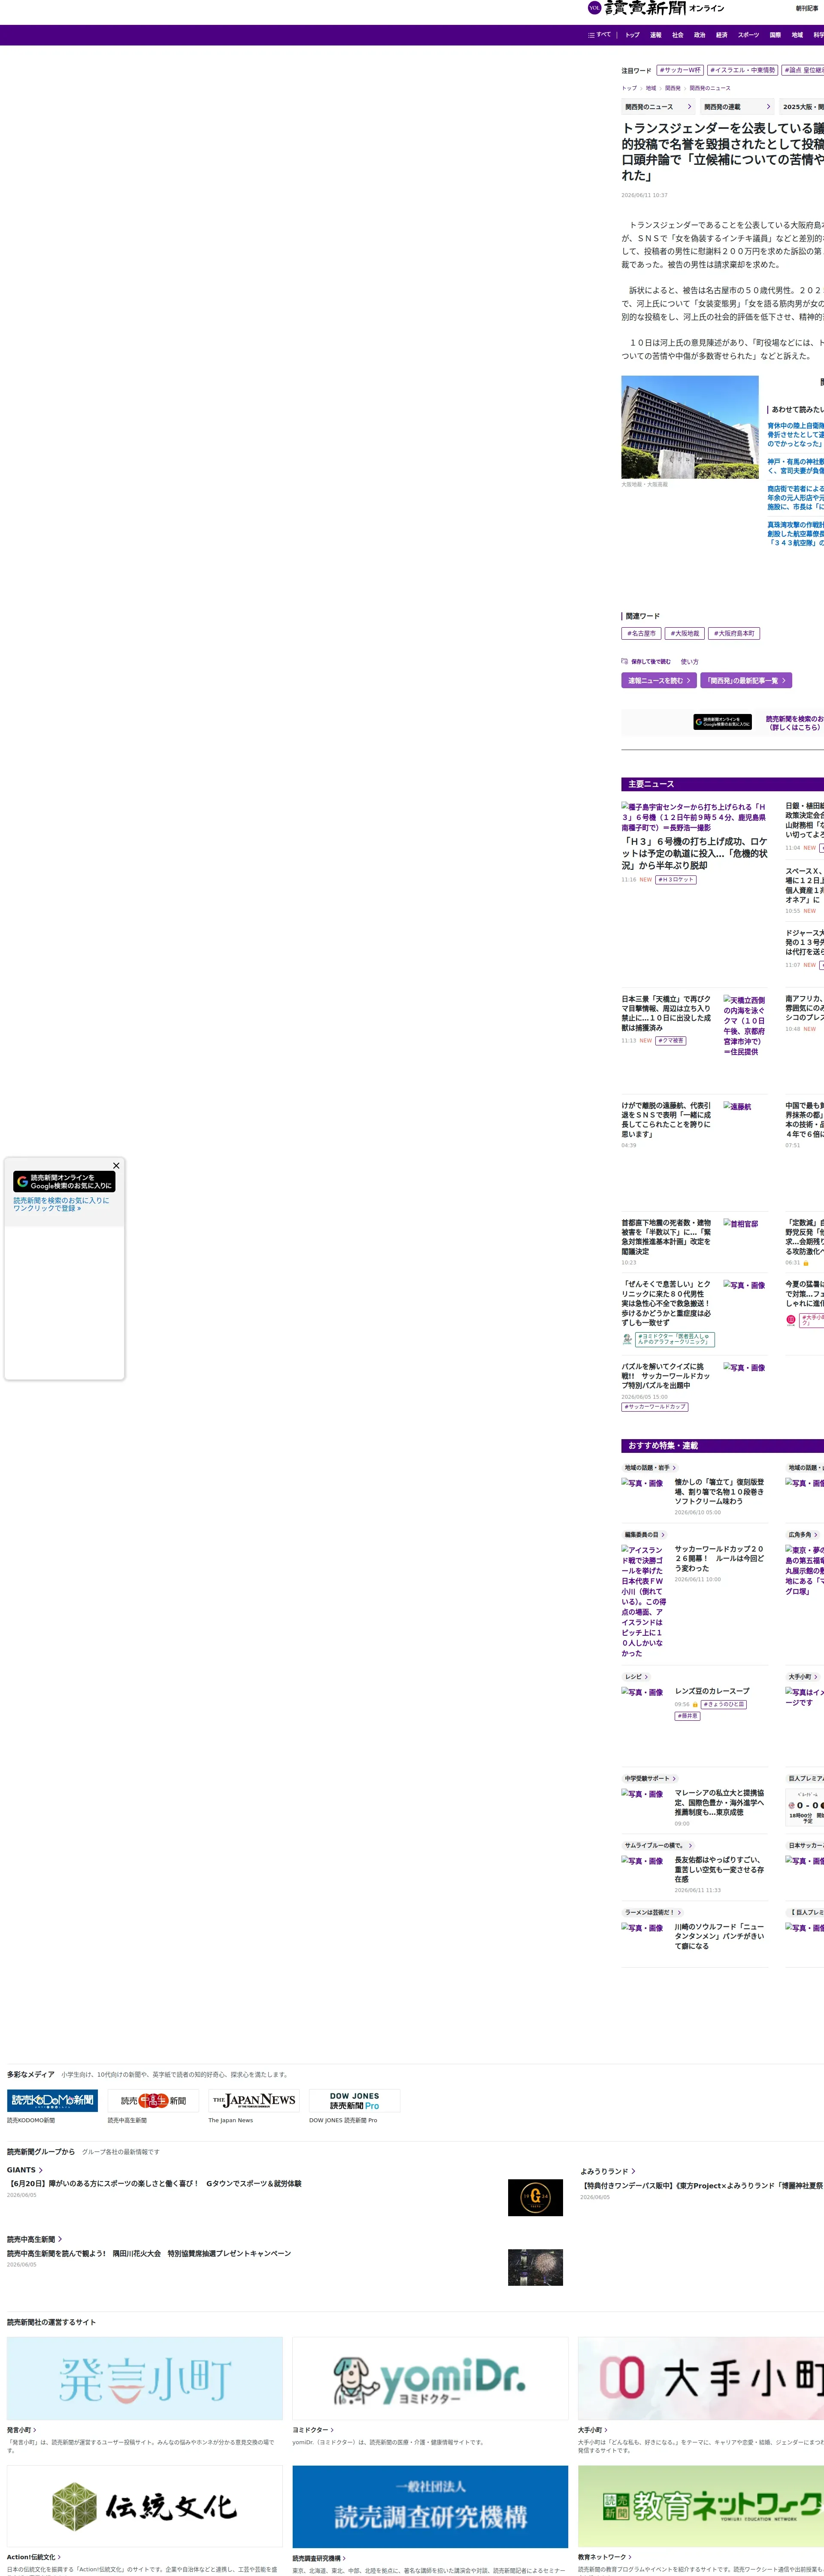The width and height of the screenshot is (824, 2576).
Task: Click the Osaka court building photo
Action: pos(690,427)
